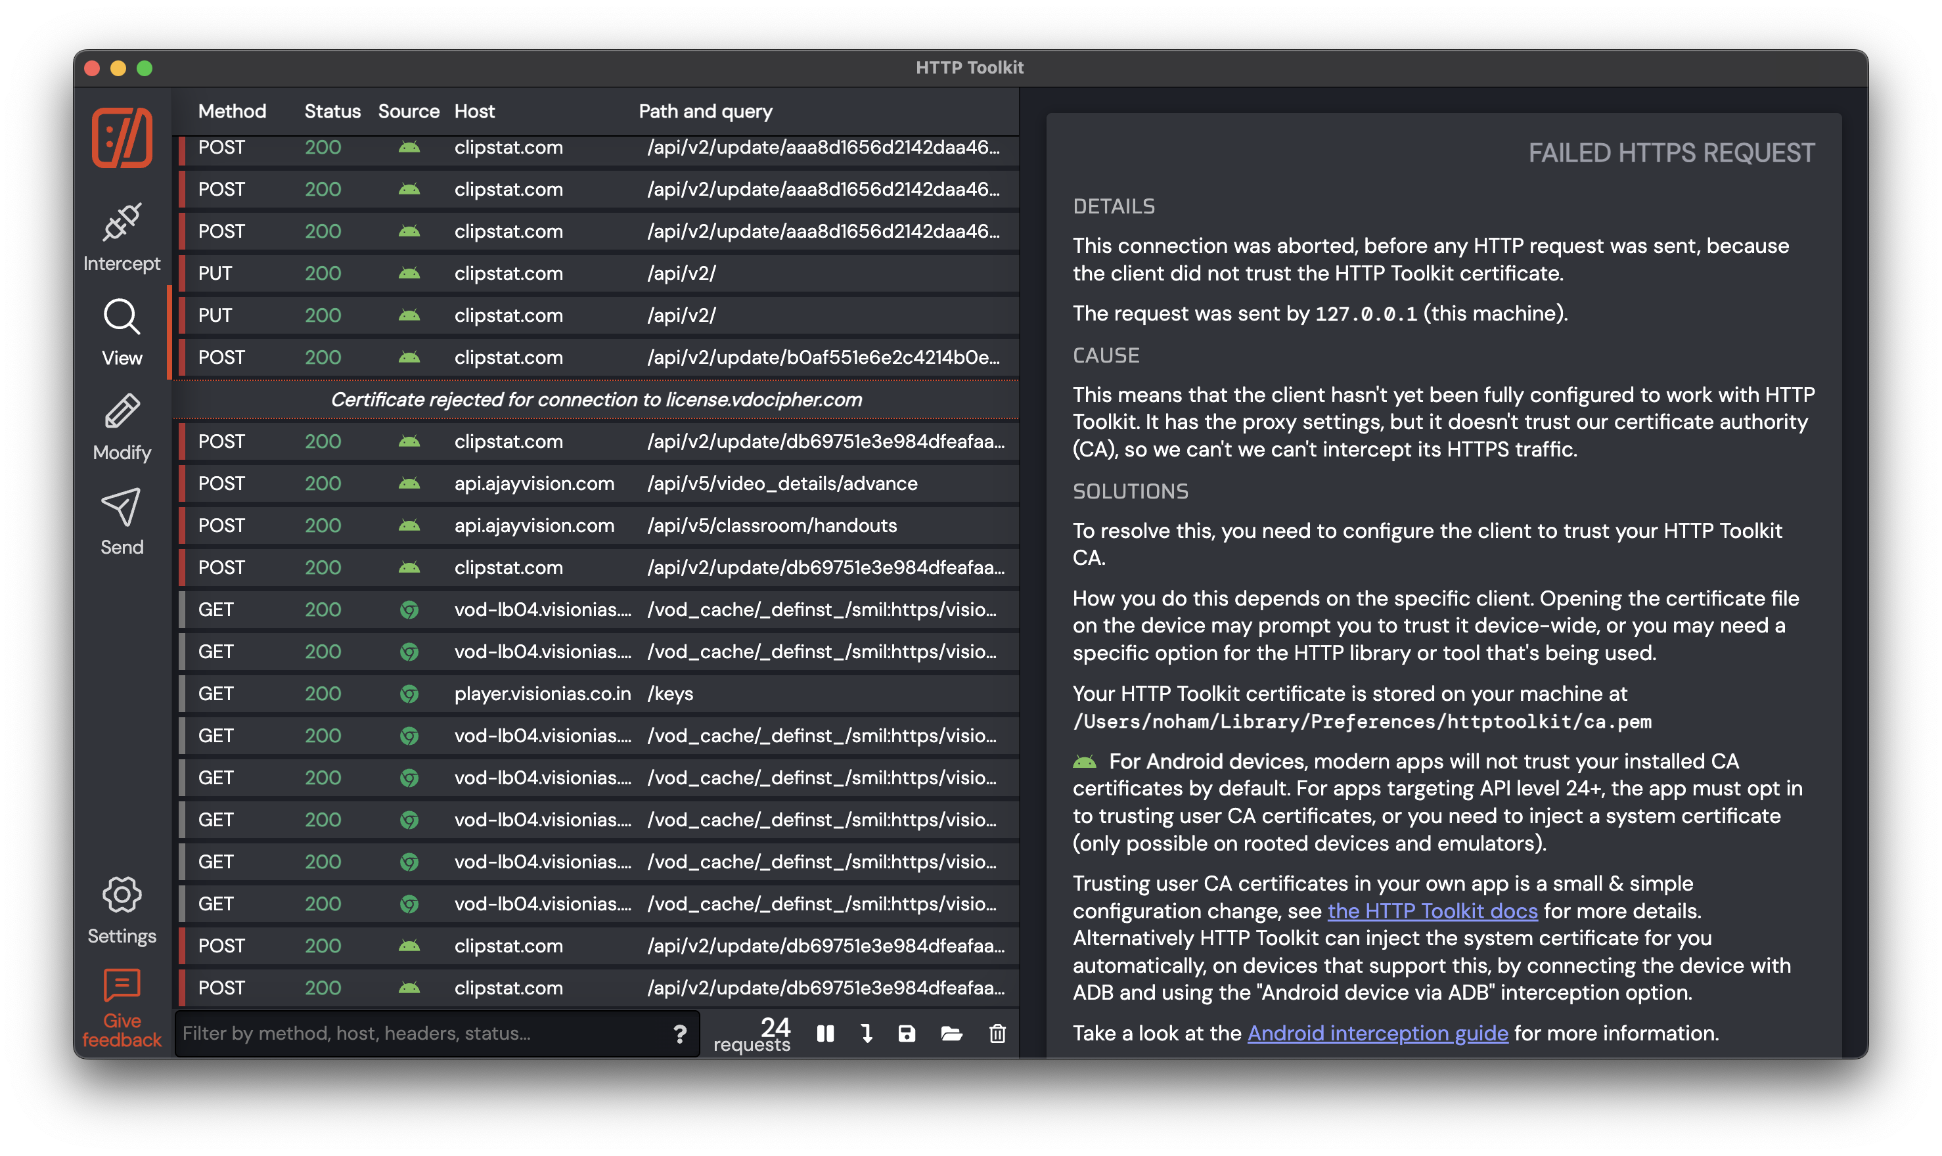Open the Android interception guide link
Screen dimensions: 1942x1156
click(x=1377, y=1033)
